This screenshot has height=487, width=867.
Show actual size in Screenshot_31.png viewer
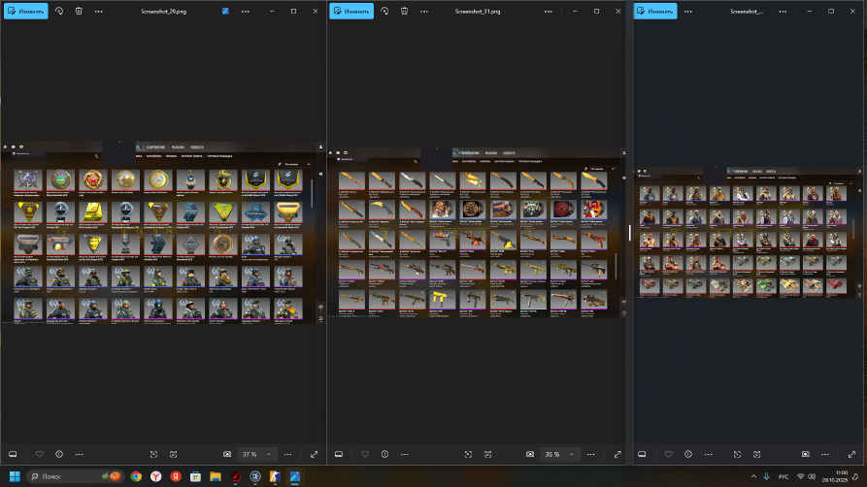pyautogui.click(x=487, y=454)
